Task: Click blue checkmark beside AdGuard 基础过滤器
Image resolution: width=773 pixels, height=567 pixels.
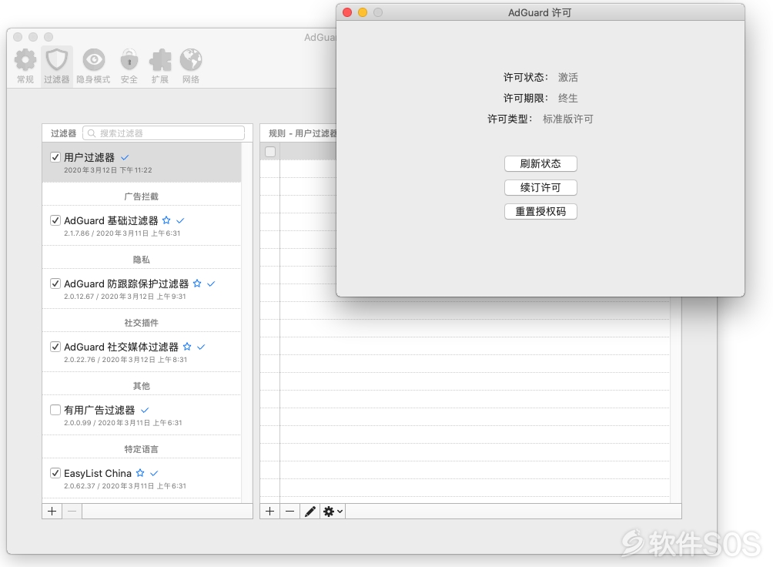Action: [x=180, y=220]
